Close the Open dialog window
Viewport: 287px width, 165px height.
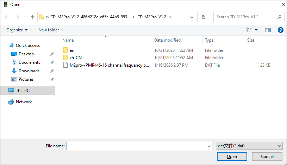coord(283,4)
